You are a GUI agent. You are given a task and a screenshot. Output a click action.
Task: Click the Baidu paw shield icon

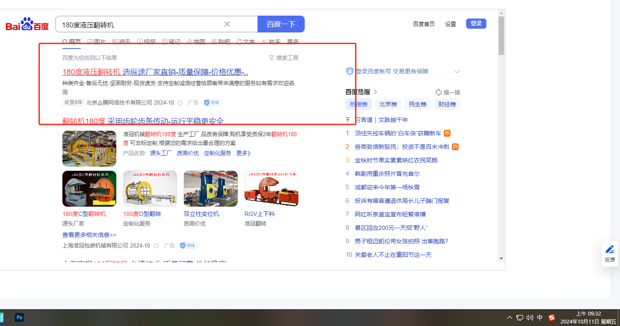point(350,71)
